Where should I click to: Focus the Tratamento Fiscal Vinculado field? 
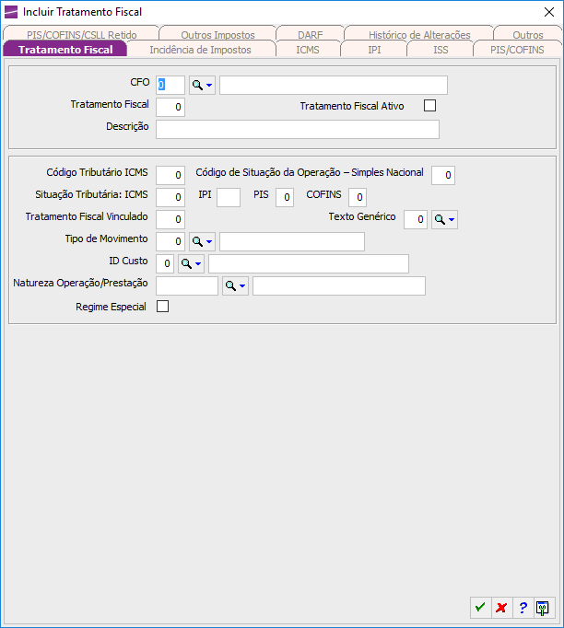[170, 219]
